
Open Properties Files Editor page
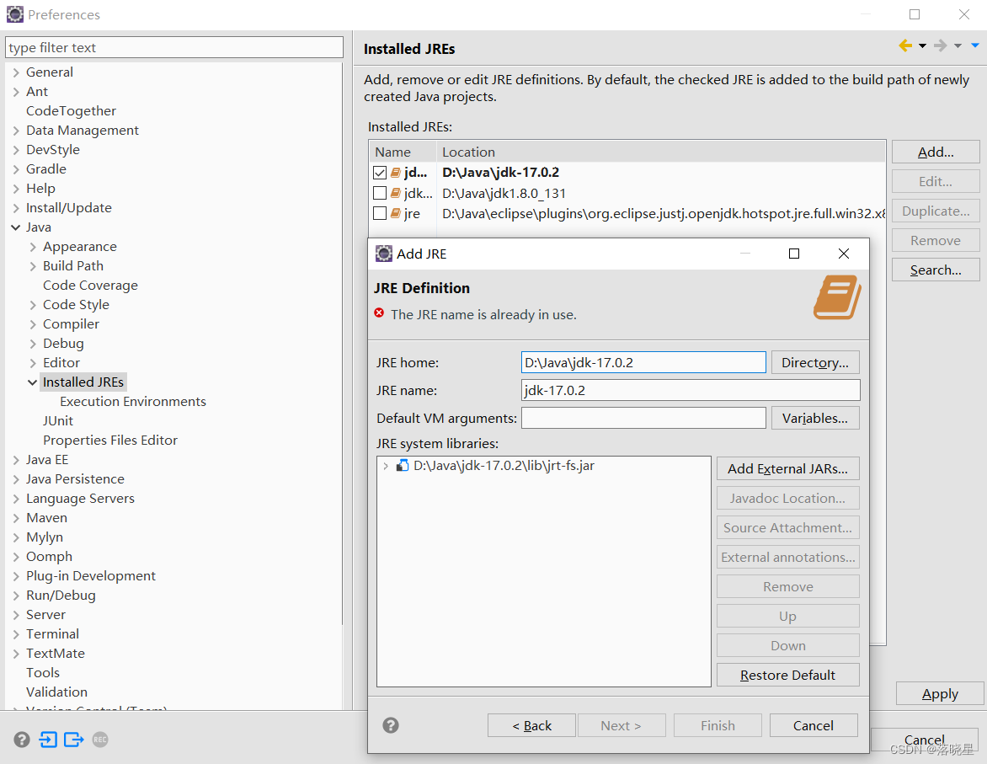110,441
